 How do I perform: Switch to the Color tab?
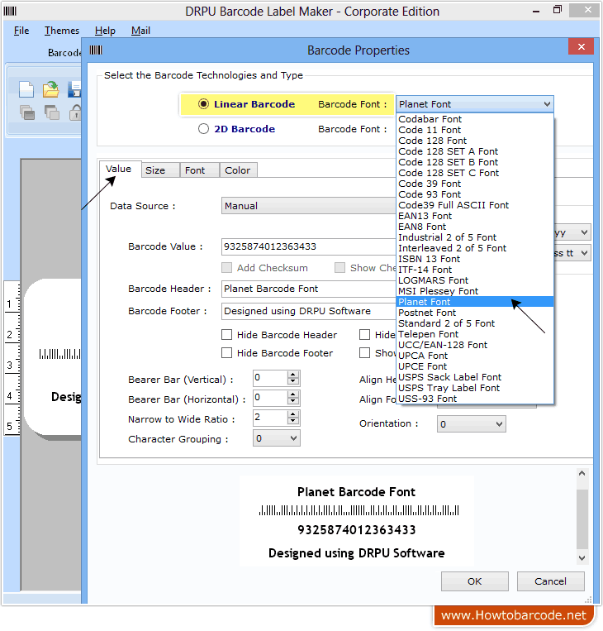point(239,170)
